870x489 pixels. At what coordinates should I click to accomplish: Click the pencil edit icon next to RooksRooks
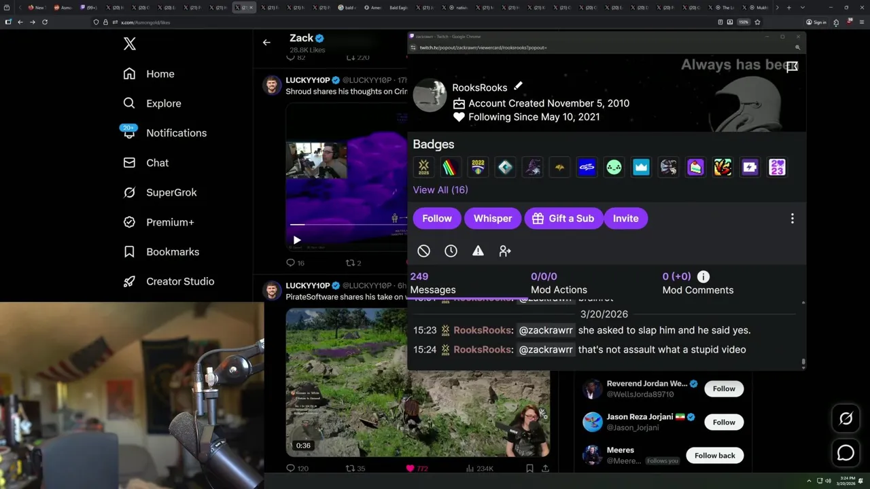[x=518, y=86]
